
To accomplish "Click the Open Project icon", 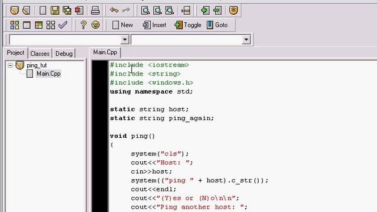I will (14, 11).
